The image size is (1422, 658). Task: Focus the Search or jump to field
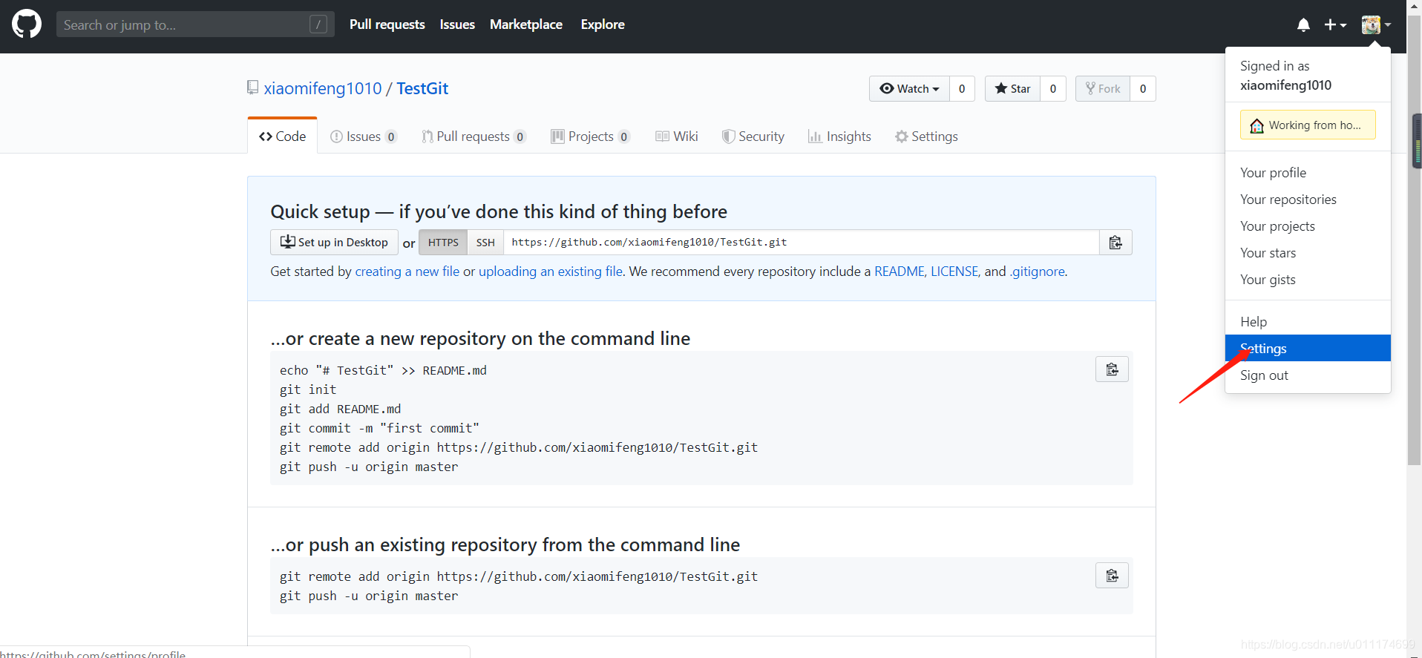pyautogui.click(x=195, y=24)
